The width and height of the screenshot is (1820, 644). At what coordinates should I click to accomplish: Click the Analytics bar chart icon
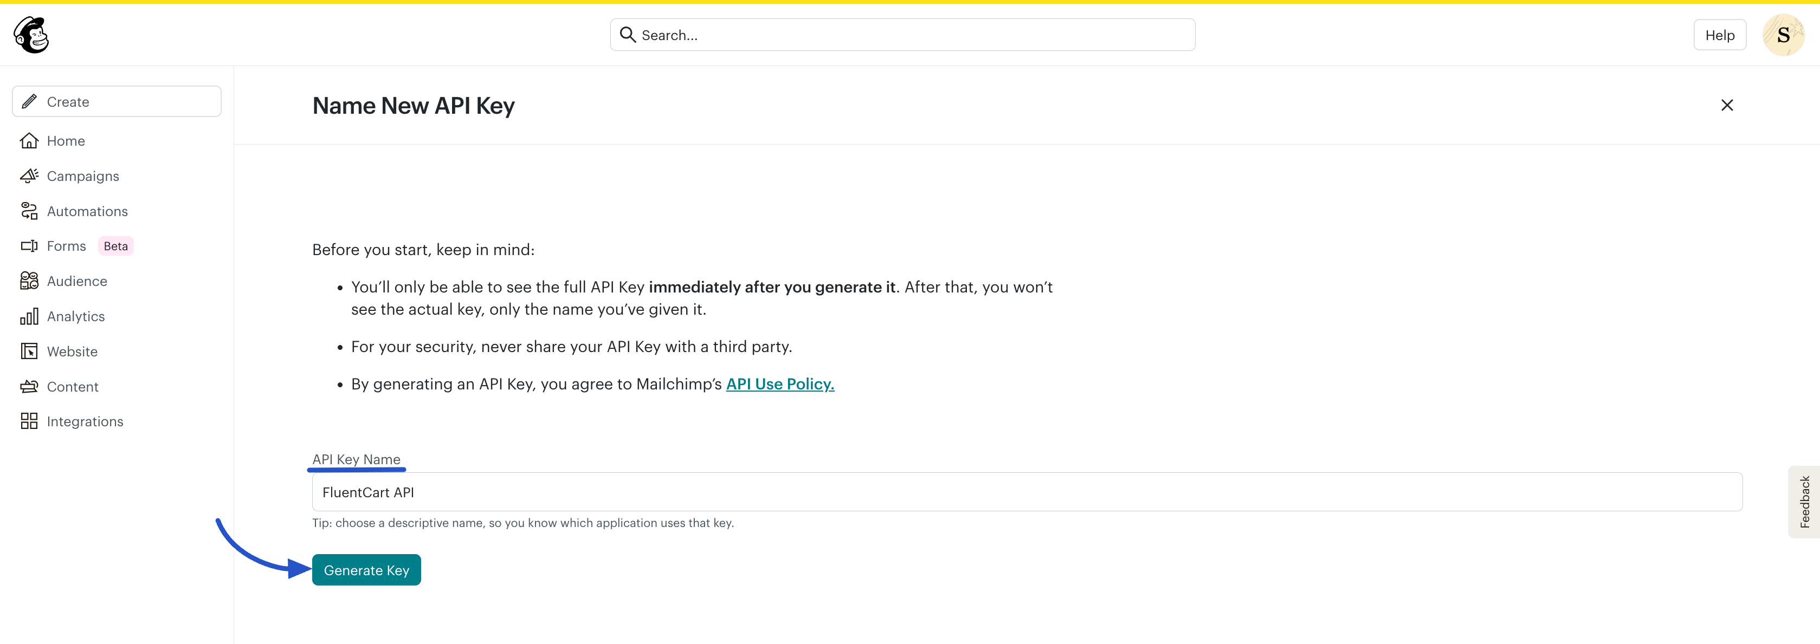tap(29, 316)
